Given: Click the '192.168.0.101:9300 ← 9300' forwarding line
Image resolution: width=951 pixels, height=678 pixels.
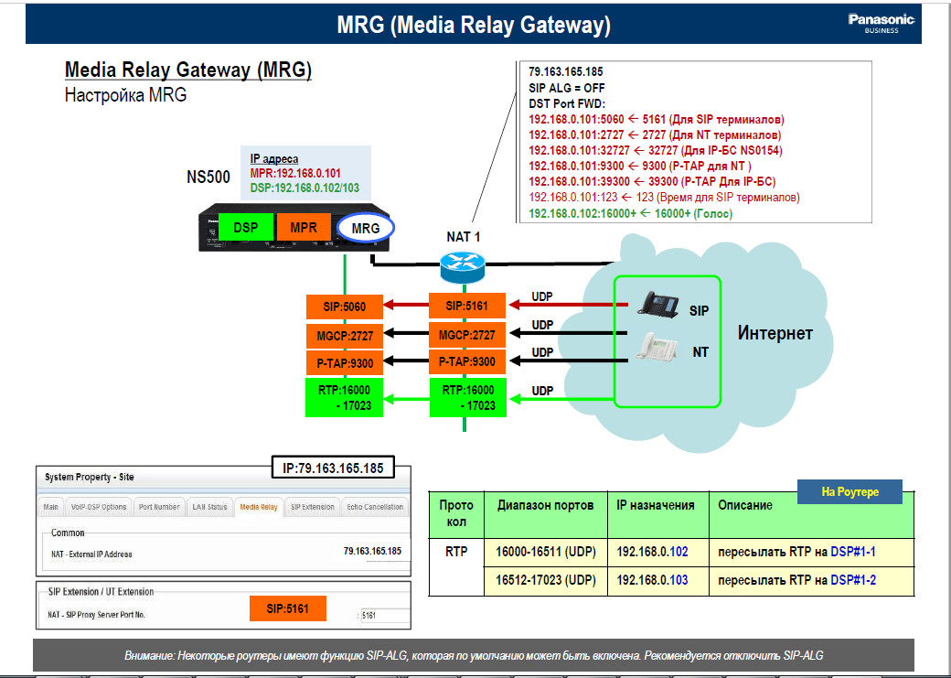Looking at the screenshot, I should pos(640,166).
